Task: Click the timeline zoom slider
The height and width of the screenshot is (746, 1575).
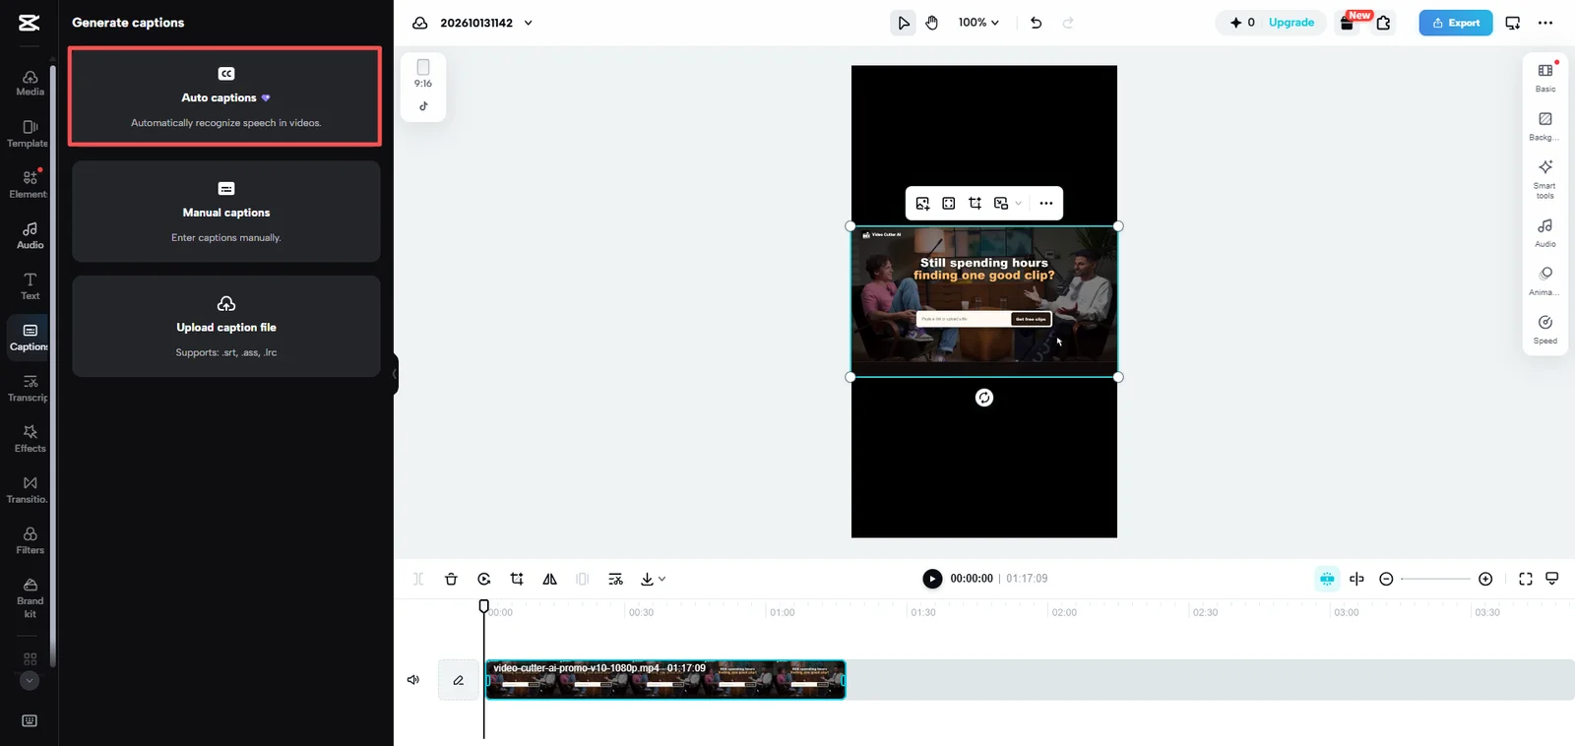Action: pos(1435,579)
